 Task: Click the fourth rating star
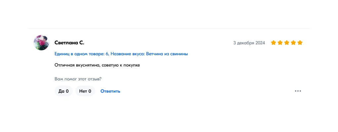point(293,43)
